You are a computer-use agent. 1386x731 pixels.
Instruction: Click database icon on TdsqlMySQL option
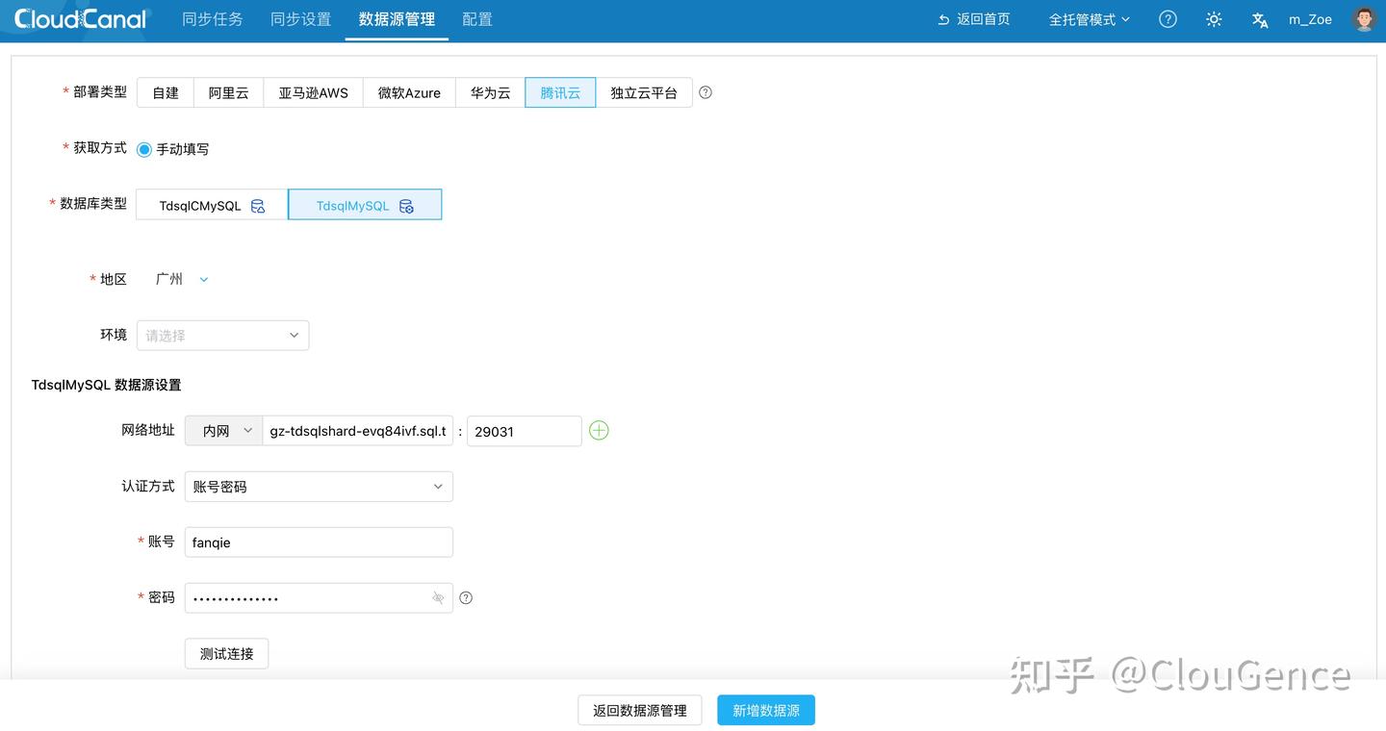tap(406, 206)
